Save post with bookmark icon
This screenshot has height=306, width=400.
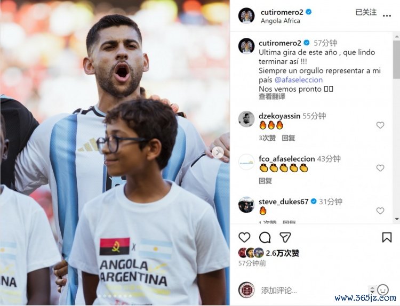[x=387, y=237]
